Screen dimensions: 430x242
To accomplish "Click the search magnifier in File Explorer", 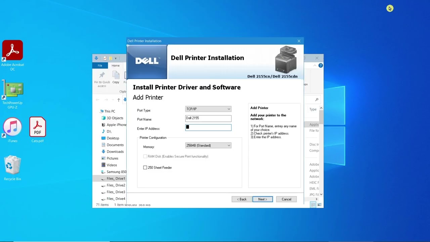I will [316, 99].
